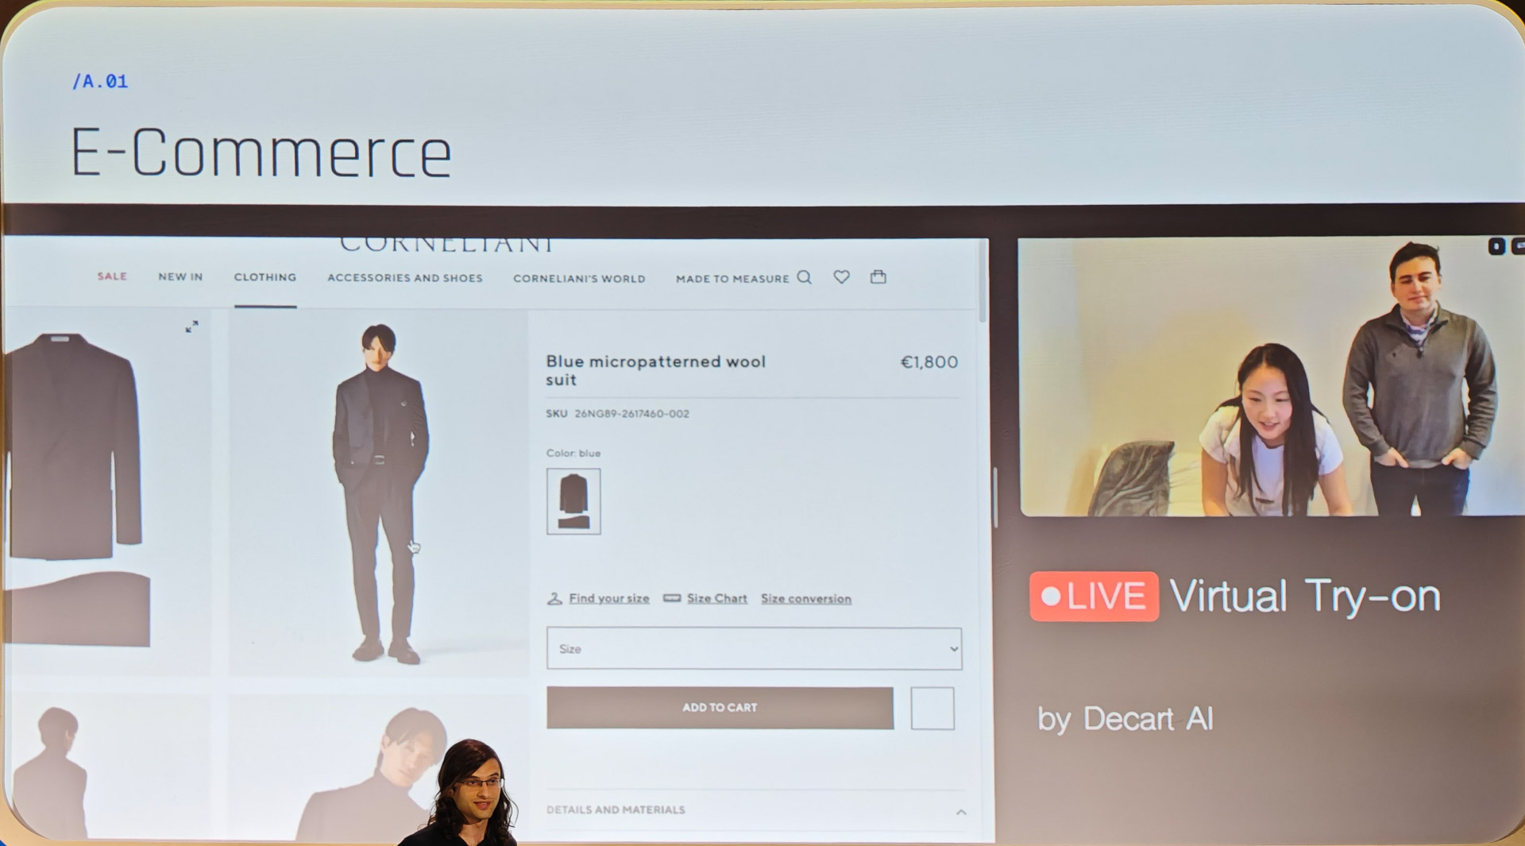Open the shopping bag icon

click(x=878, y=277)
